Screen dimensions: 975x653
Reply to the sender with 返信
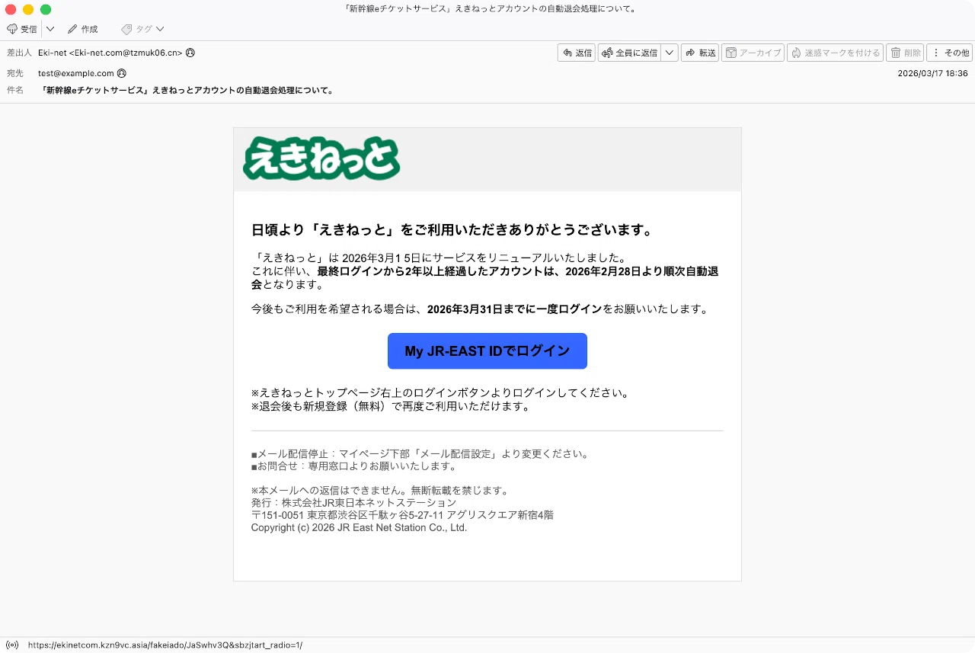pos(577,53)
